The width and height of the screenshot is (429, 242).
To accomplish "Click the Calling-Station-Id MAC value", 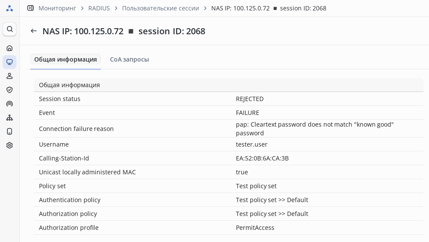I will [262, 158].
